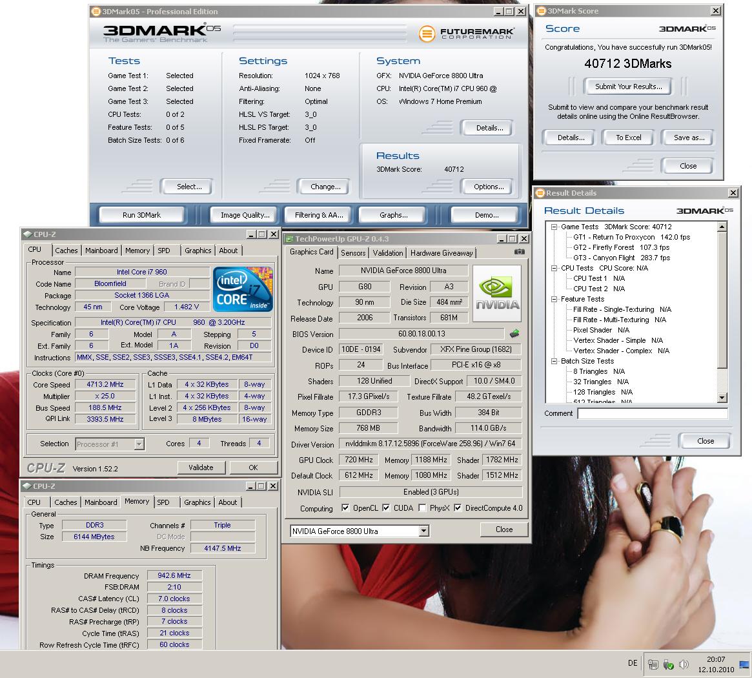Click the Intel Core i7 logo in CPU-Z
The width and height of the screenshot is (752, 678).
click(x=243, y=289)
